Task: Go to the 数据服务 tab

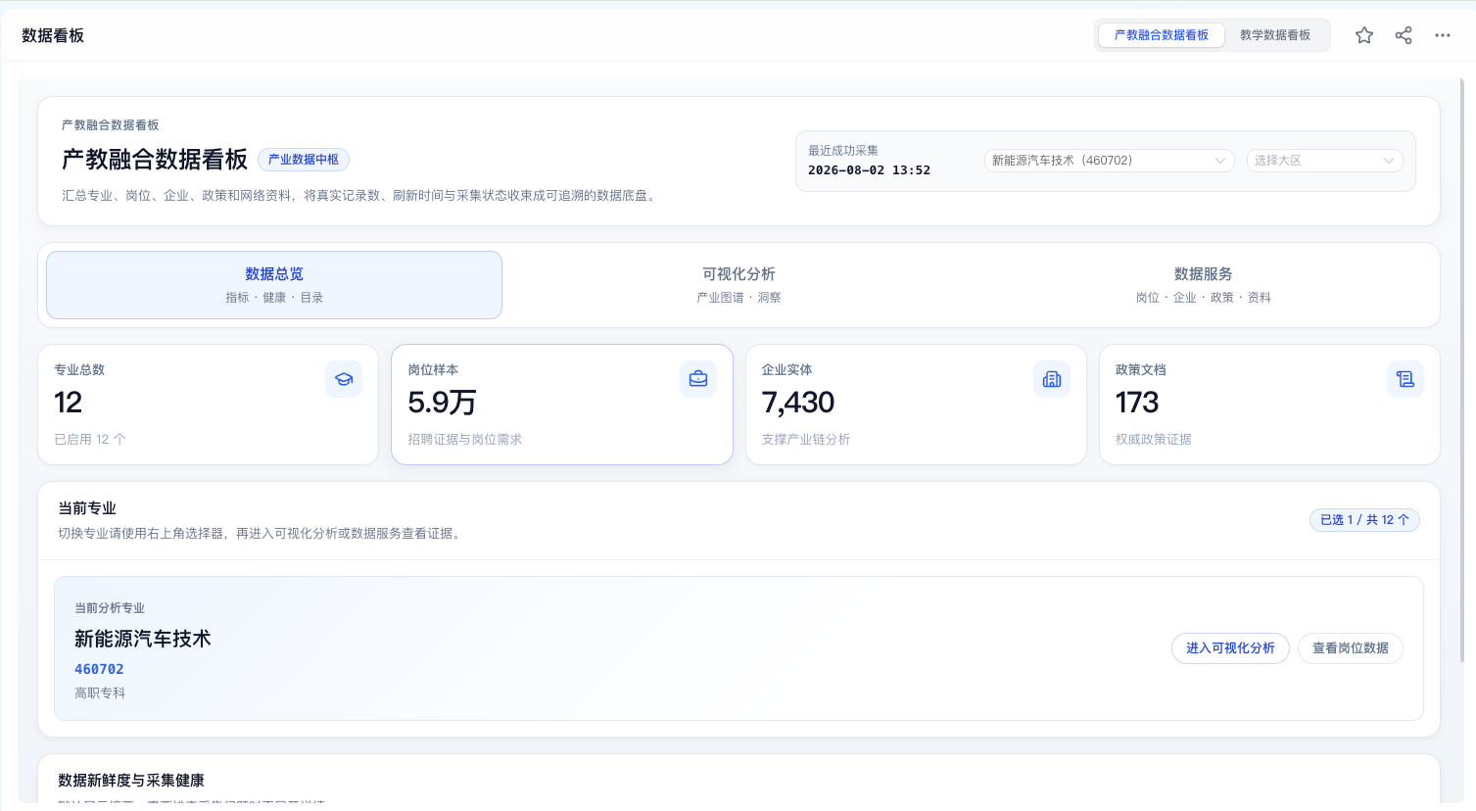Action: coord(1203,285)
